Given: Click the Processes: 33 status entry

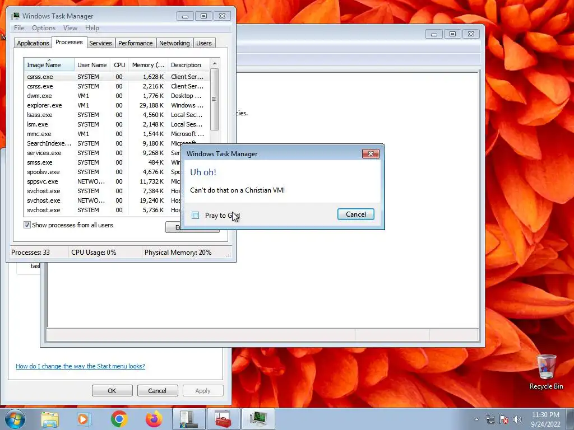Looking at the screenshot, I should point(30,253).
